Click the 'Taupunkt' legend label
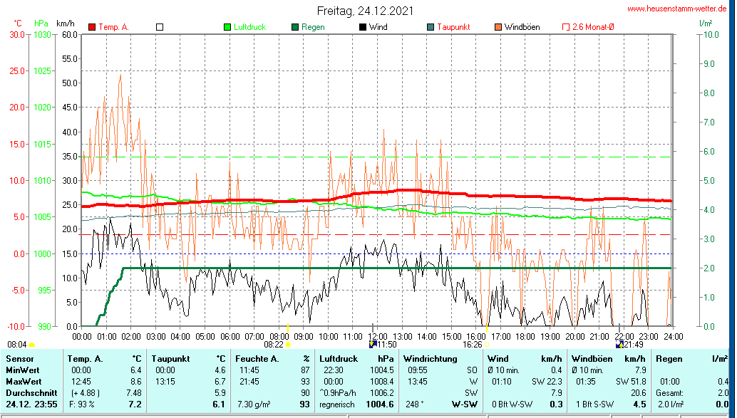Viewport: 737px width, 418px height. coord(453,27)
